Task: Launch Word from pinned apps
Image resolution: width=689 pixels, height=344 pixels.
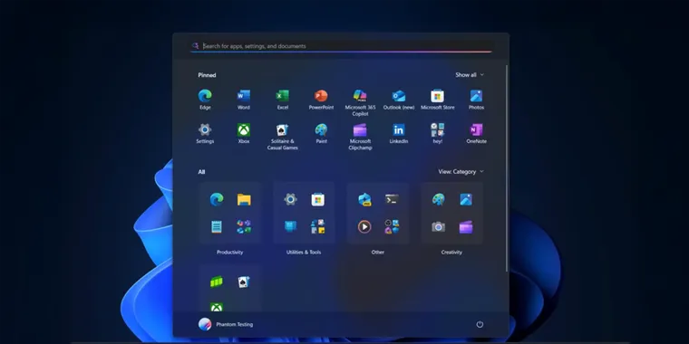Action: (244, 100)
